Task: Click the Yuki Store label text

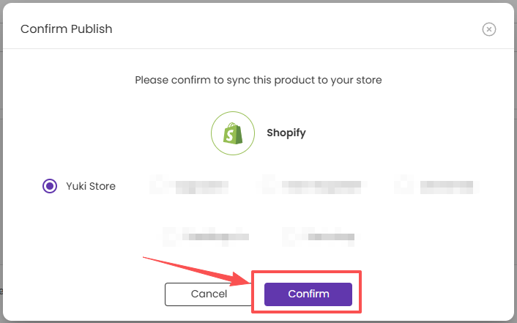Action: (x=91, y=186)
